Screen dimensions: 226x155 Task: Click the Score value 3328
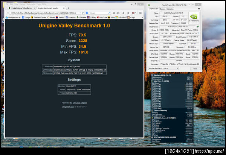[83, 41]
